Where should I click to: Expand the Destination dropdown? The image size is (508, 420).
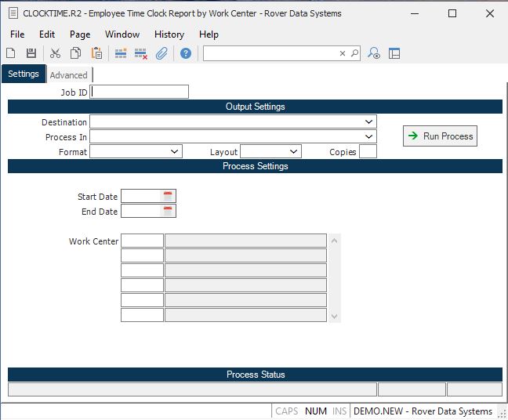pos(368,122)
